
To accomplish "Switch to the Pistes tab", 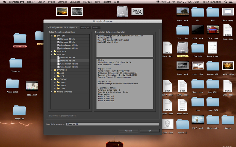I will point(96,27).
